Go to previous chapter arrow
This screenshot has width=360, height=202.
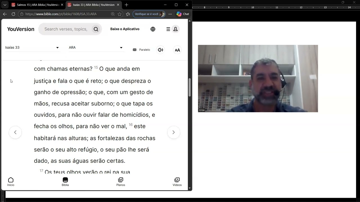15,132
